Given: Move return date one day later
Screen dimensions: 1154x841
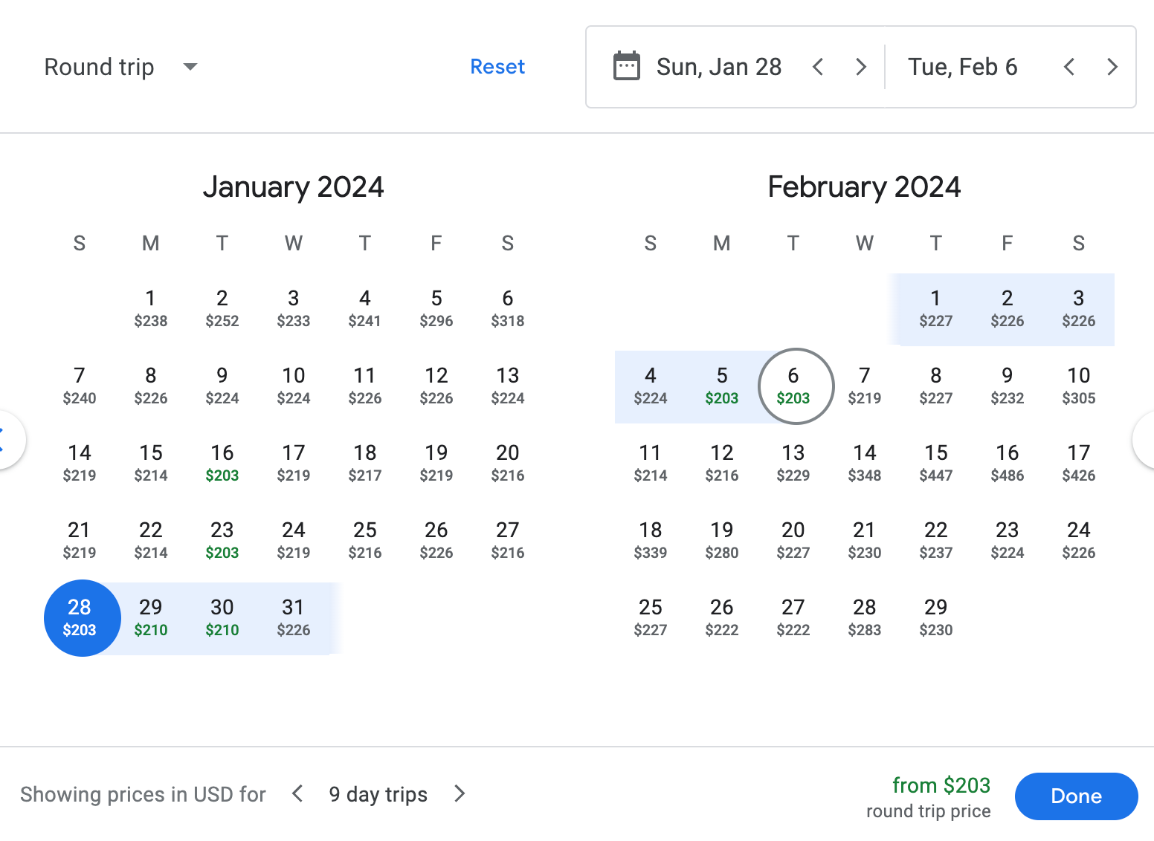Looking at the screenshot, I should tap(1112, 67).
